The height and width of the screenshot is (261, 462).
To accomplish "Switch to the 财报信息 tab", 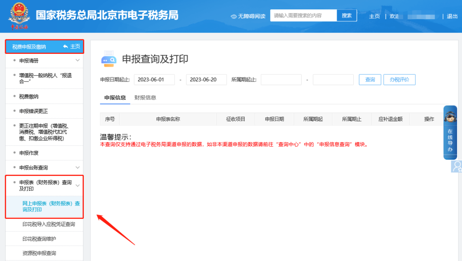I will tap(145, 97).
